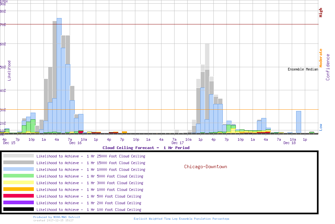Click the light gray 25000 foot legend swatch
The image size is (335, 224).
tap(18, 156)
